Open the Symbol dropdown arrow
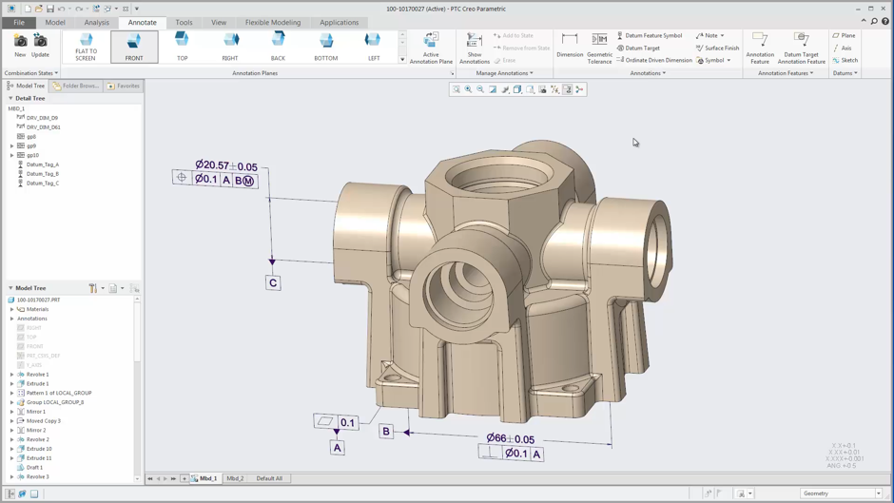 pyautogui.click(x=729, y=60)
